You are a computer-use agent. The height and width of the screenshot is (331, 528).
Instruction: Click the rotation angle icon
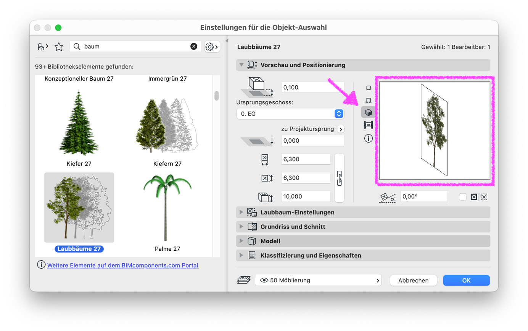point(387,197)
